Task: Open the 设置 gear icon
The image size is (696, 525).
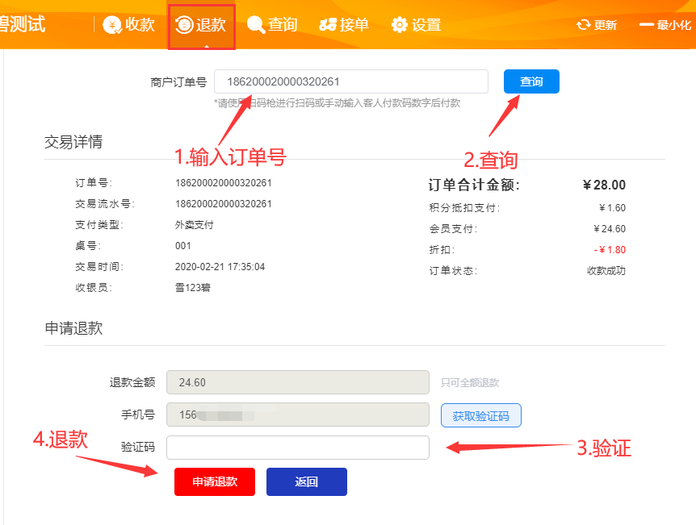Action: pos(400,25)
